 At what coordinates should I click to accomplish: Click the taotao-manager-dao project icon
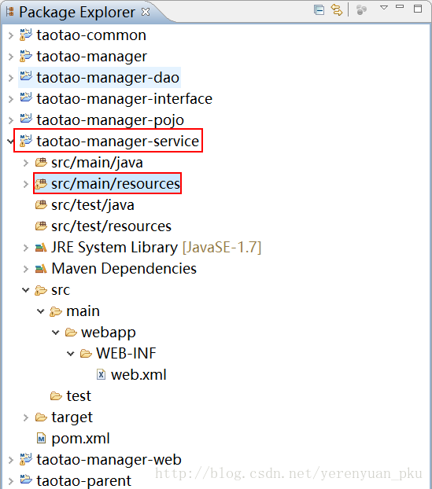(x=26, y=76)
